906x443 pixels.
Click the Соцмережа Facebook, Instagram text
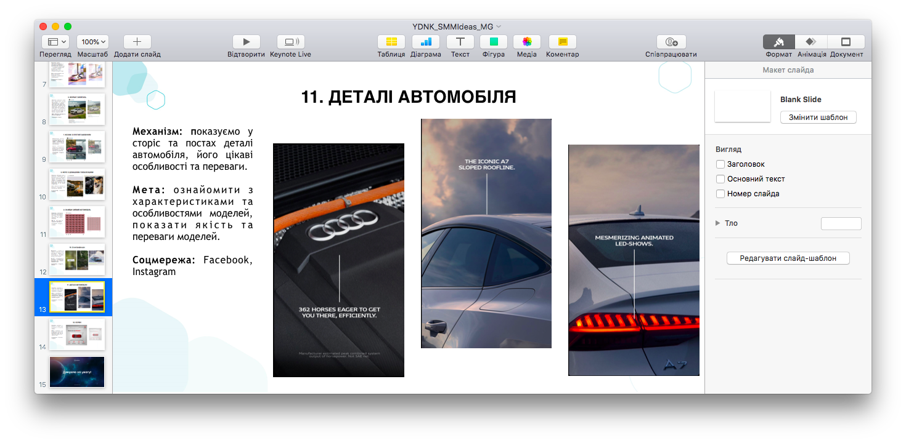click(x=192, y=266)
